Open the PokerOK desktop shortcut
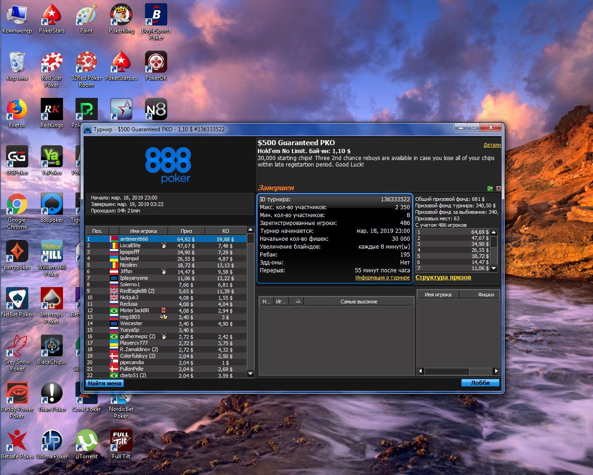 coord(156,66)
